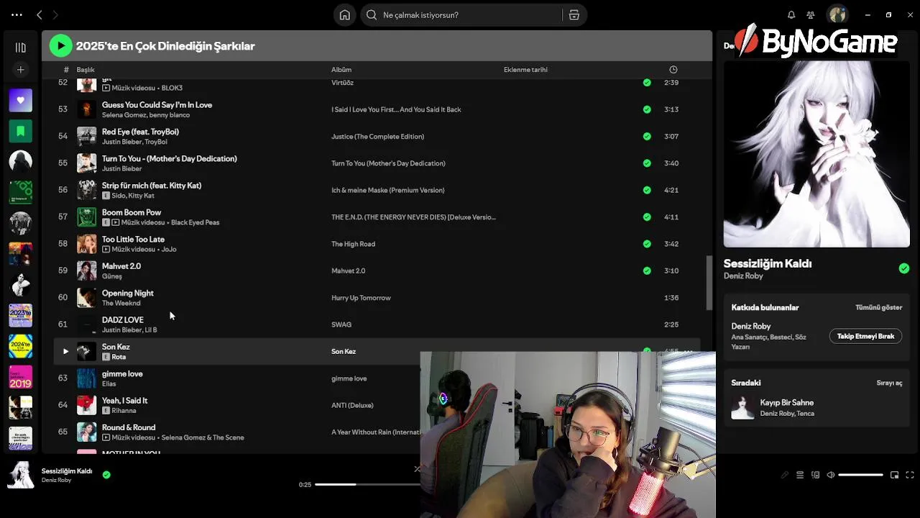
Task: Select track Yeah, I Said It
Action: [x=124, y=401]
